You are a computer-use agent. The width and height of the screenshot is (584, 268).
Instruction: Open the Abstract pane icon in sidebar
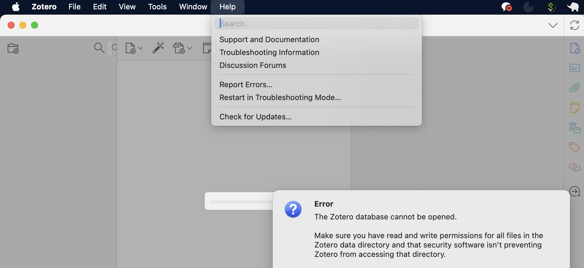point(575,68)
